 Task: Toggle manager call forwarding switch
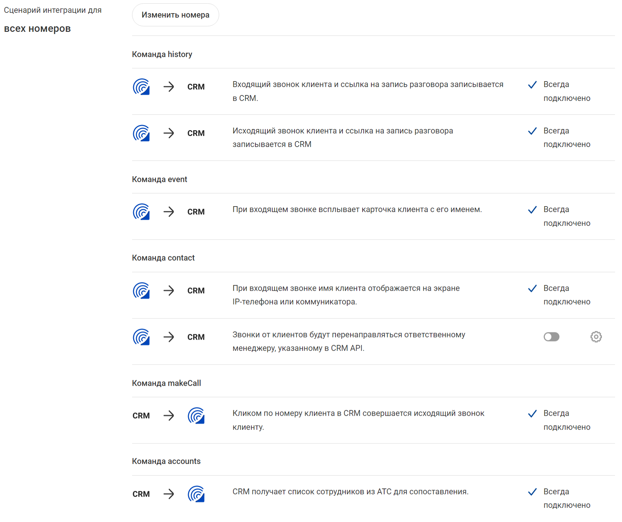551,337
